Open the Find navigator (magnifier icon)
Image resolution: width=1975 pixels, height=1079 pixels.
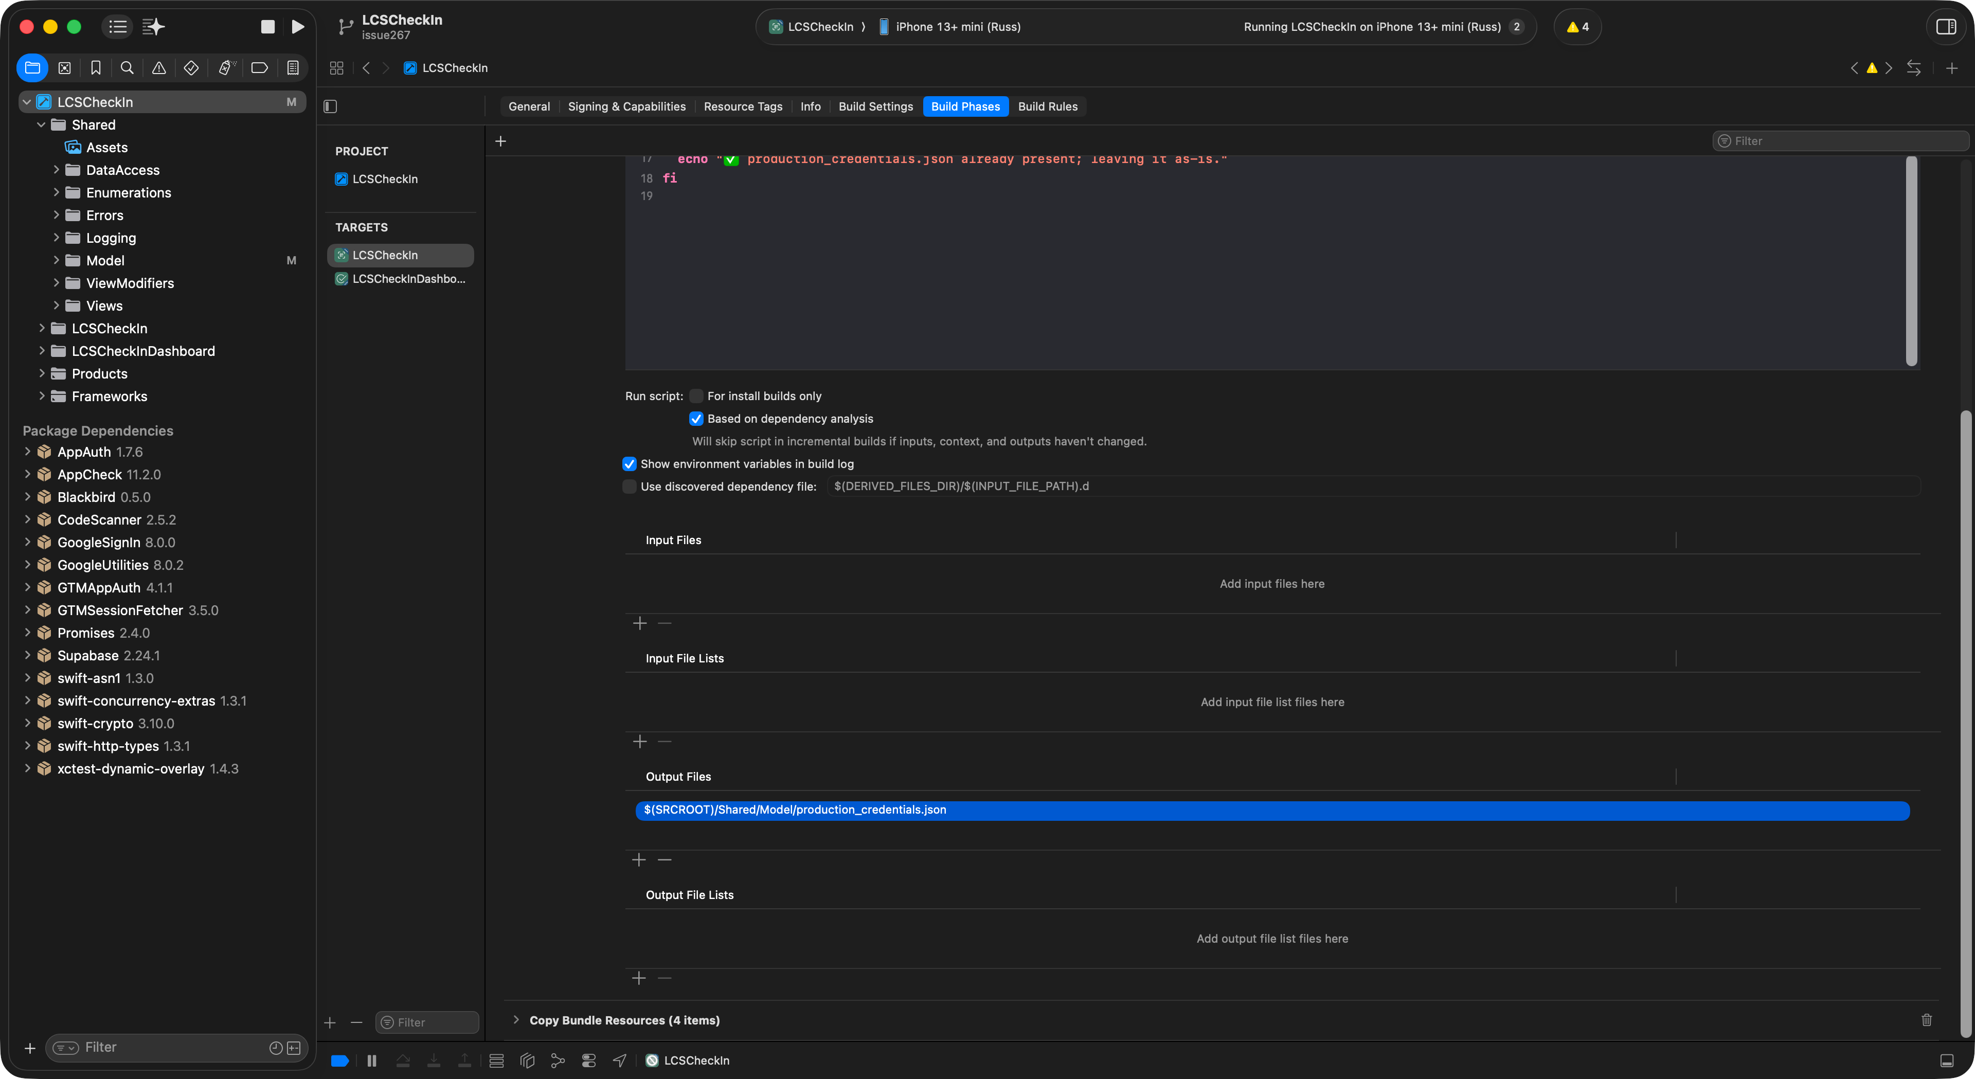[x=127, y=68]
